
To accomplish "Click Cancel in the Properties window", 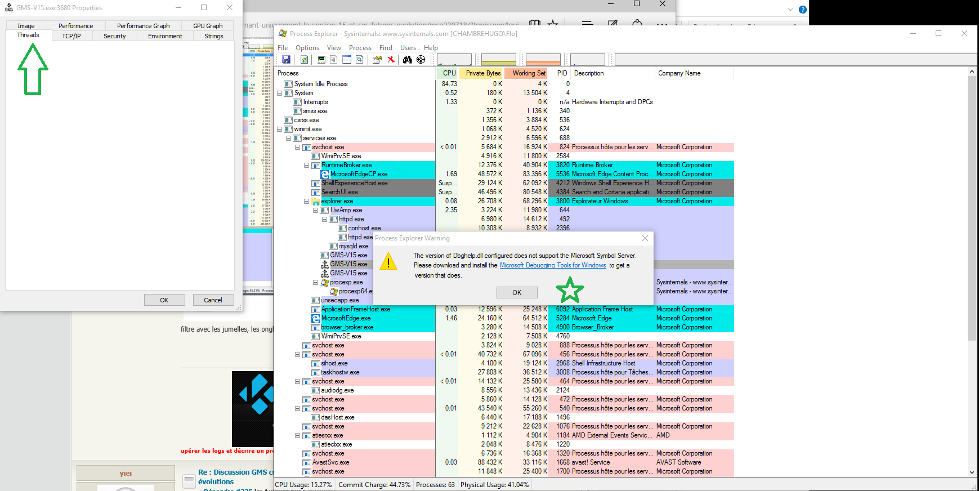I will (213, 300).
